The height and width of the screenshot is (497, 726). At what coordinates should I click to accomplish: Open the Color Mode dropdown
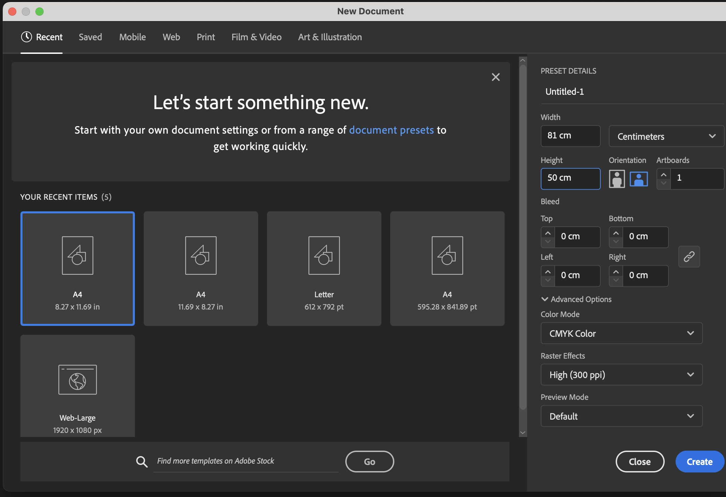point(621,333)
